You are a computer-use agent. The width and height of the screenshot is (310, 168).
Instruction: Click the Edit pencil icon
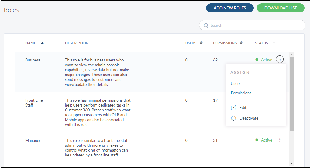tap(233, 108)
